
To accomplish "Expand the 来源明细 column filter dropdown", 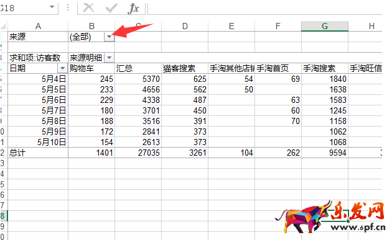I will point(109,58).
